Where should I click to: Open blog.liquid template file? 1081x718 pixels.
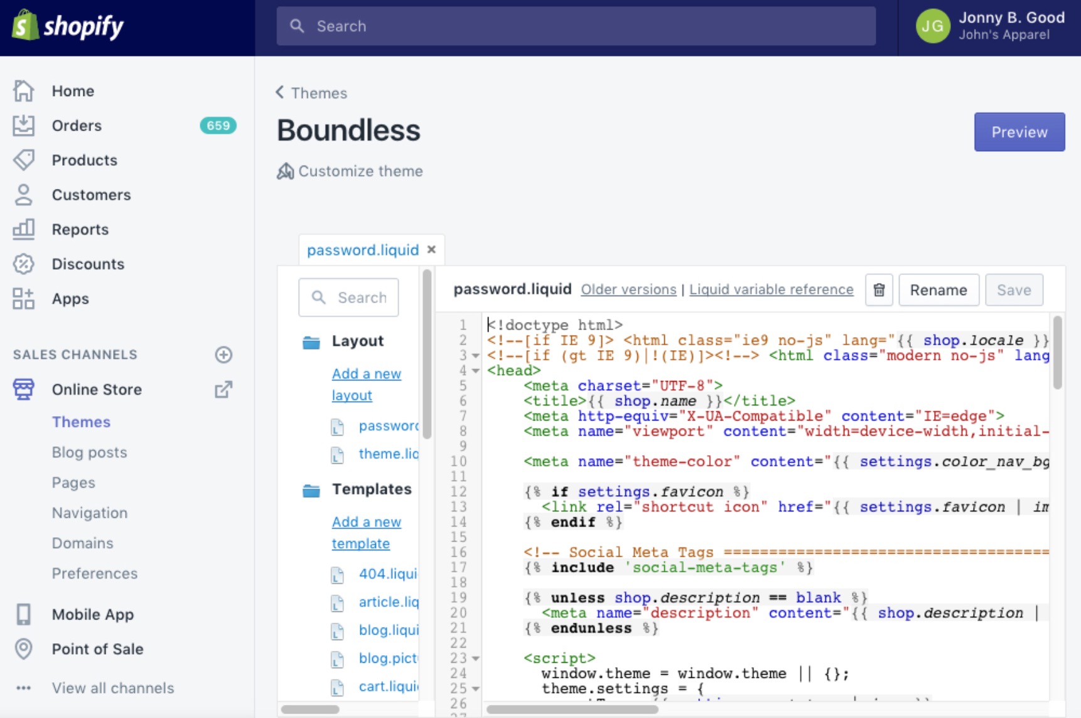click(388, 630)
